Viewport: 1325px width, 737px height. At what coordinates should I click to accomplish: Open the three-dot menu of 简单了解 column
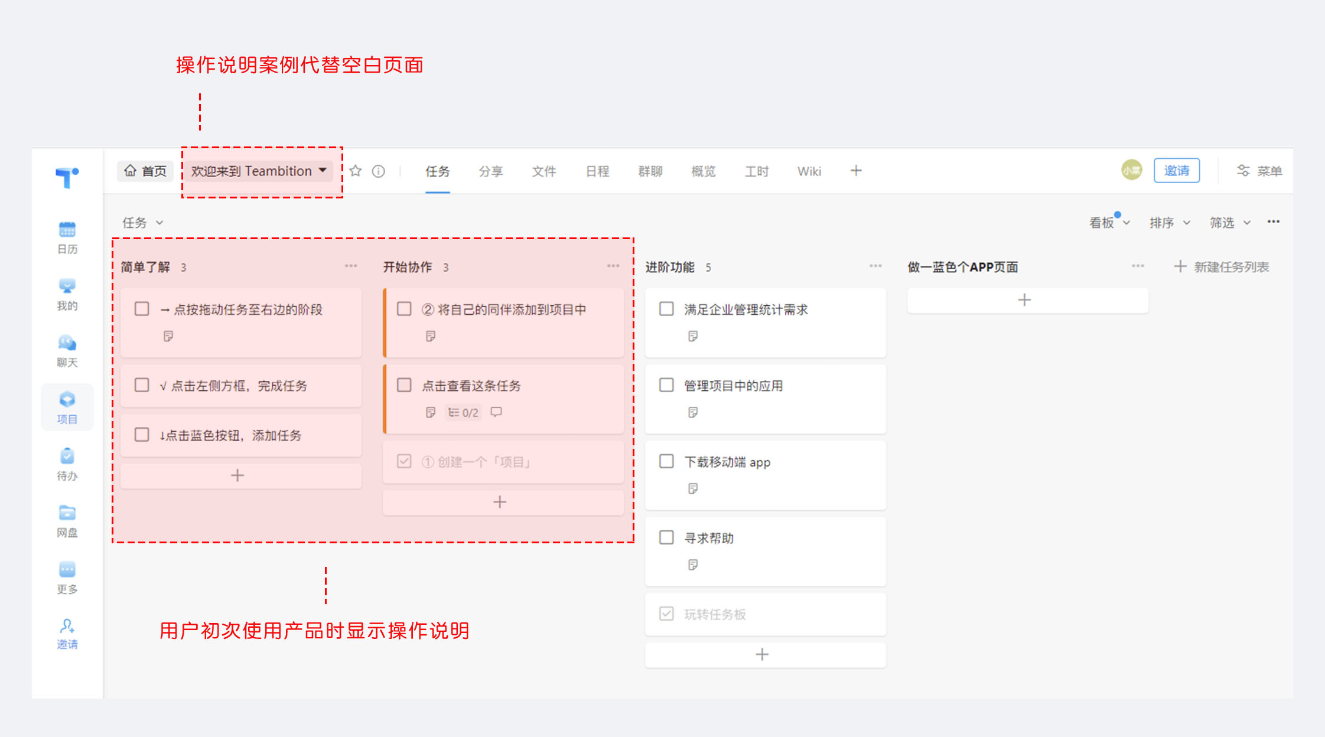point(351,266)
